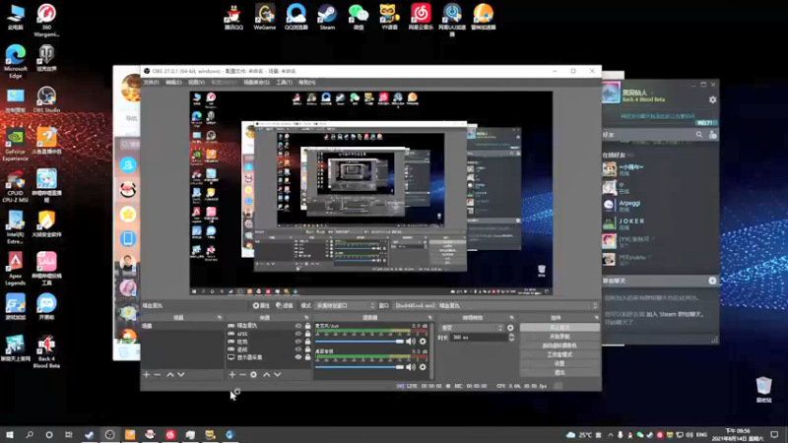This screenshot has height=443, width=788.
Task: Add a new scene with the plus icon
Action: [x=146, y=375]
